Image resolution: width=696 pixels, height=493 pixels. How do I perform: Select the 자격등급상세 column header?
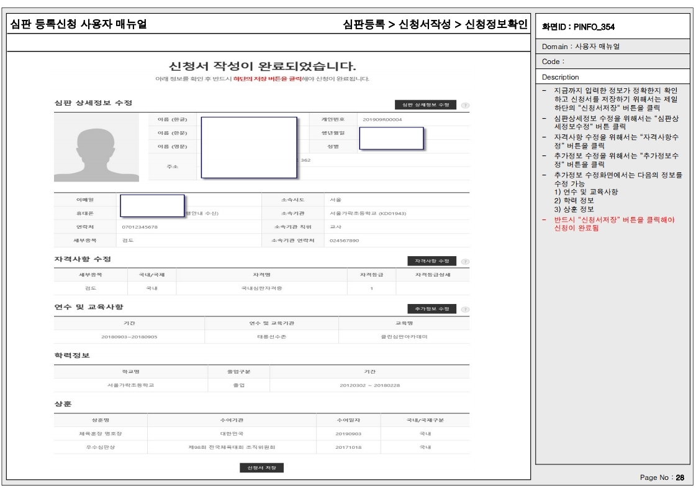tap(433, 275)
